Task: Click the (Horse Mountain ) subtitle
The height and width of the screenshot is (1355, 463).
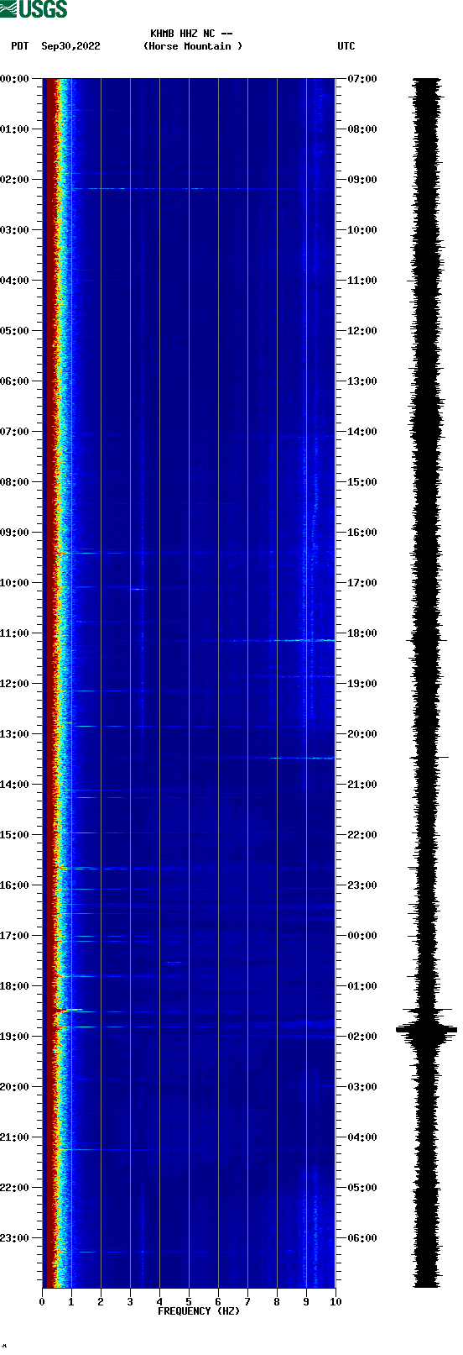Action: pyautogui.click(x=193, y=46)
